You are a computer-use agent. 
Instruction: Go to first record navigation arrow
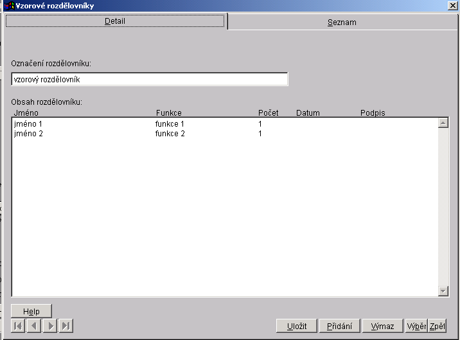pyautogui.click(x=18, y=326)
